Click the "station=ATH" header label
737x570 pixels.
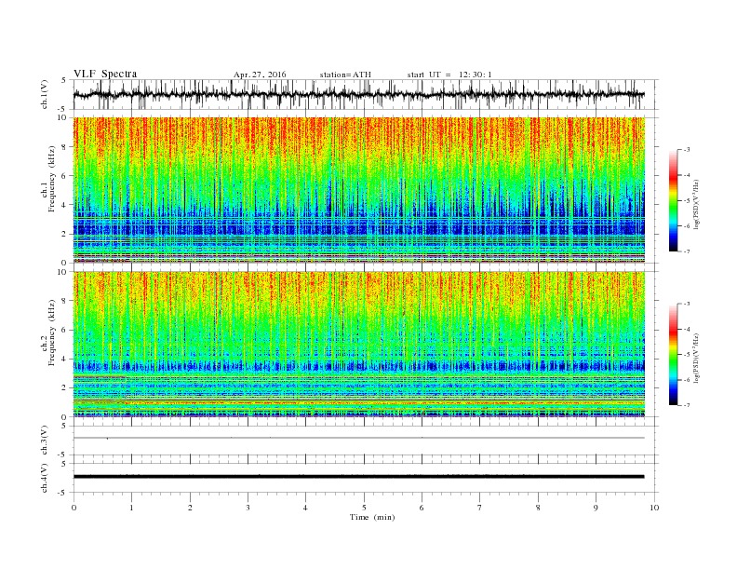coord(345,75)
